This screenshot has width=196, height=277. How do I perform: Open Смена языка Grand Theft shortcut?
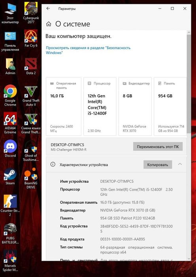point(31,124)
